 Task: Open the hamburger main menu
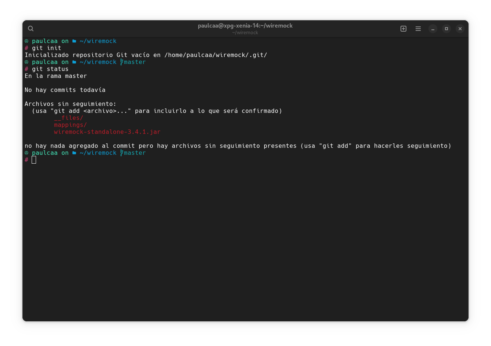coord(418,29)
